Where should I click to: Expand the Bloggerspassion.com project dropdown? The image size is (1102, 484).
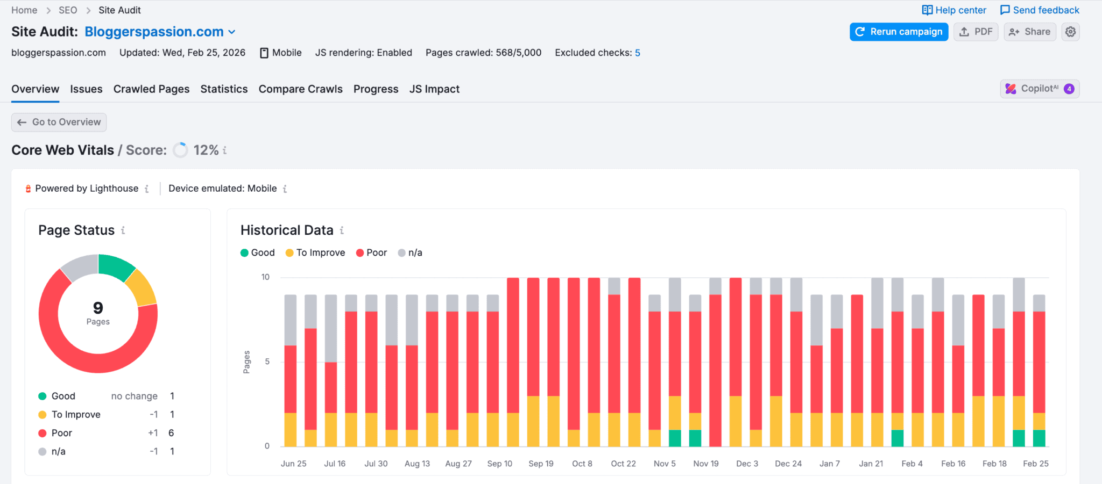[x=160, y=32]
